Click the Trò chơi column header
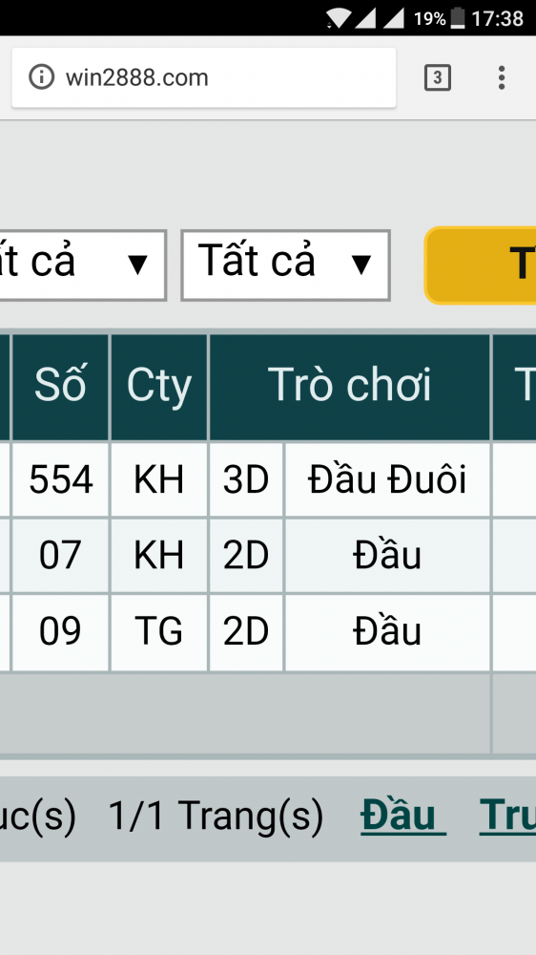Screen dimensions: 536x955 [350, 387]
